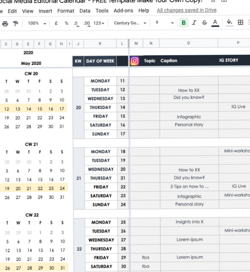
Task: Open the Borders tool
Action: coord(240,22)
